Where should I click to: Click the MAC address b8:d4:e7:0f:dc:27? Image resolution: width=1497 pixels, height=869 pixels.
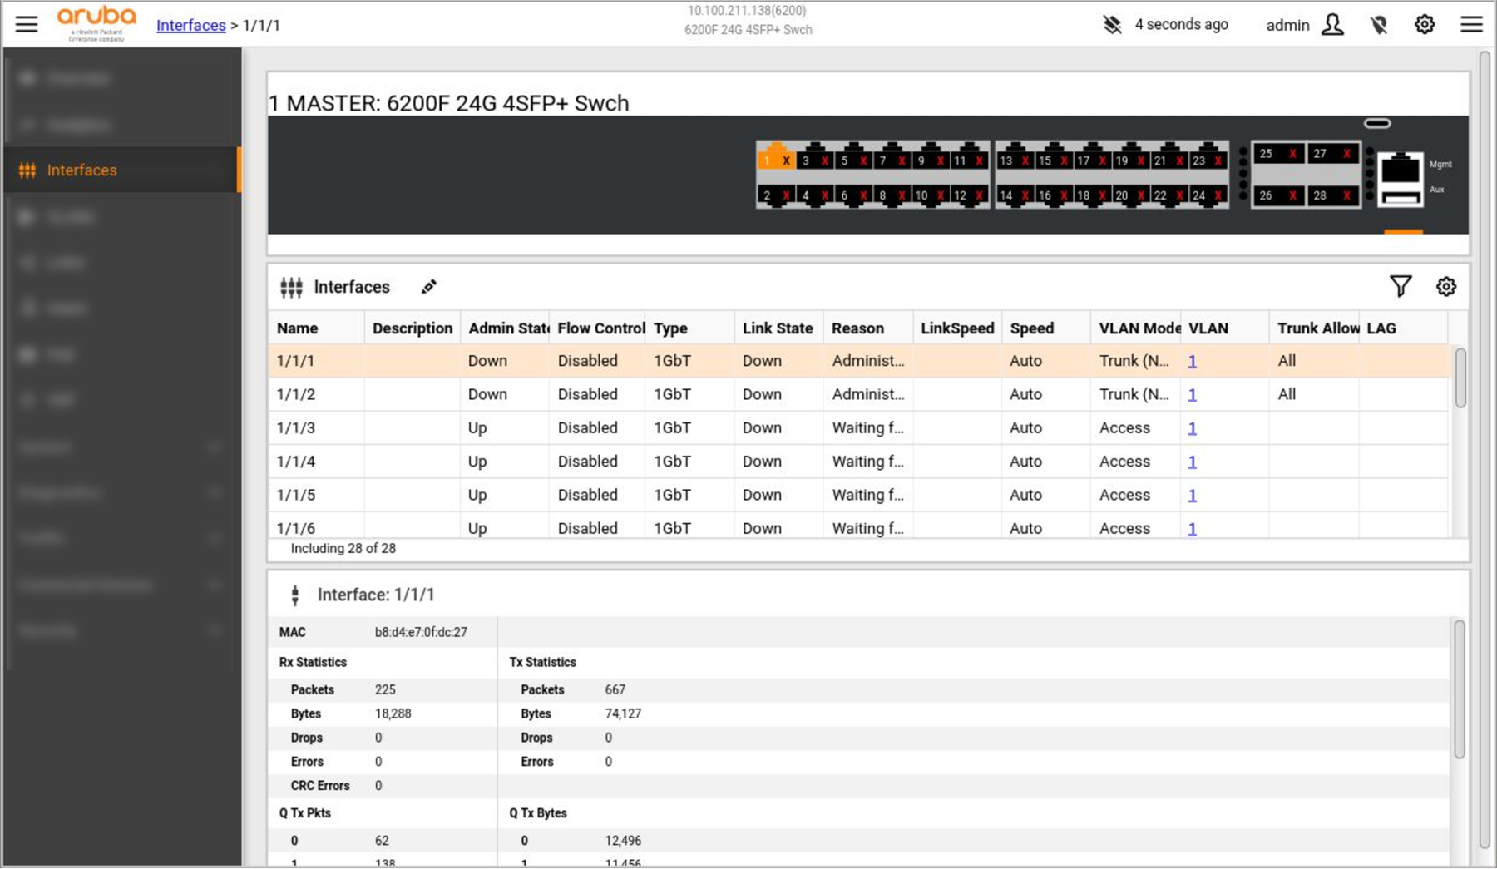421,632
